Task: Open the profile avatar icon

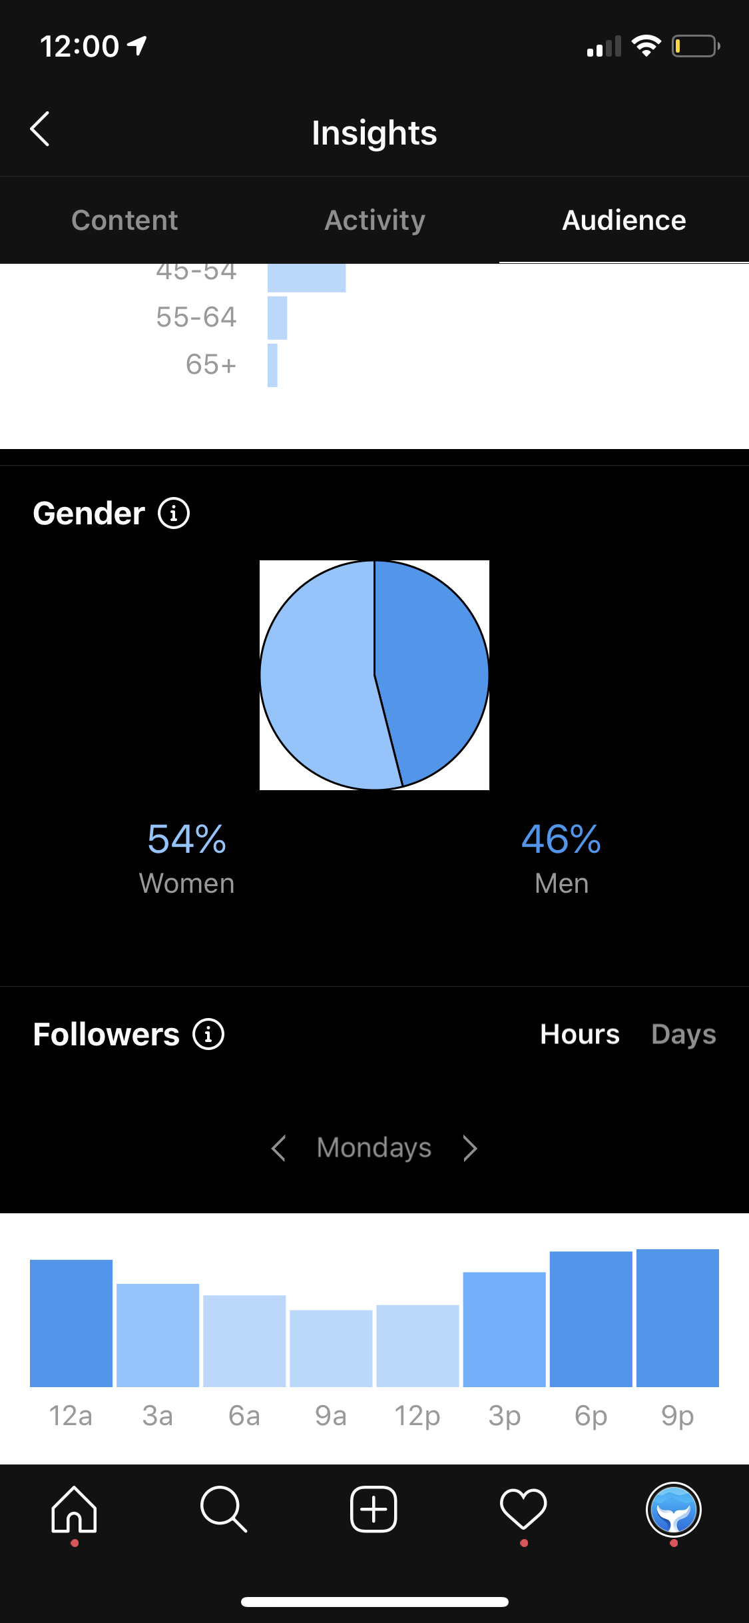Action: [674, 1509]
